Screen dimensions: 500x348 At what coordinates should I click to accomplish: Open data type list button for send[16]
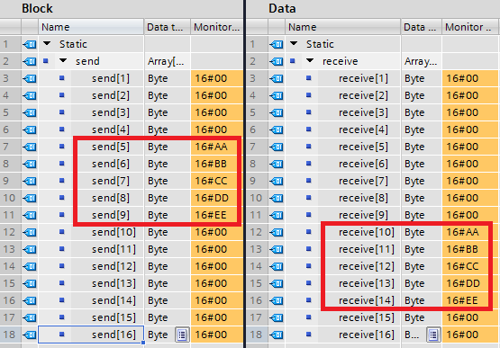182,335
